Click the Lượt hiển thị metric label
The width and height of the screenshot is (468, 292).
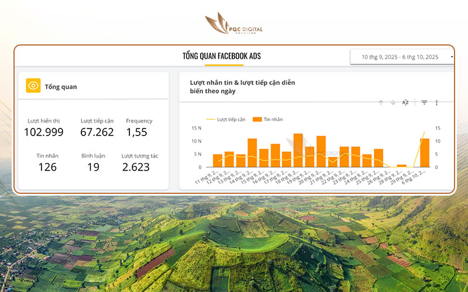pyautogui.click(x=43, y=121)
